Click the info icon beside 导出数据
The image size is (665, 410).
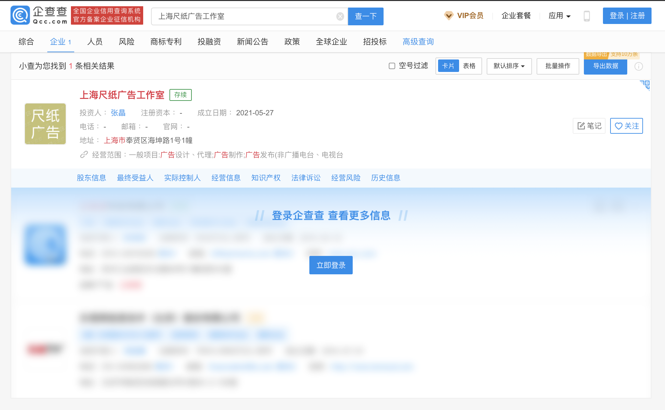tap(638, 66)
